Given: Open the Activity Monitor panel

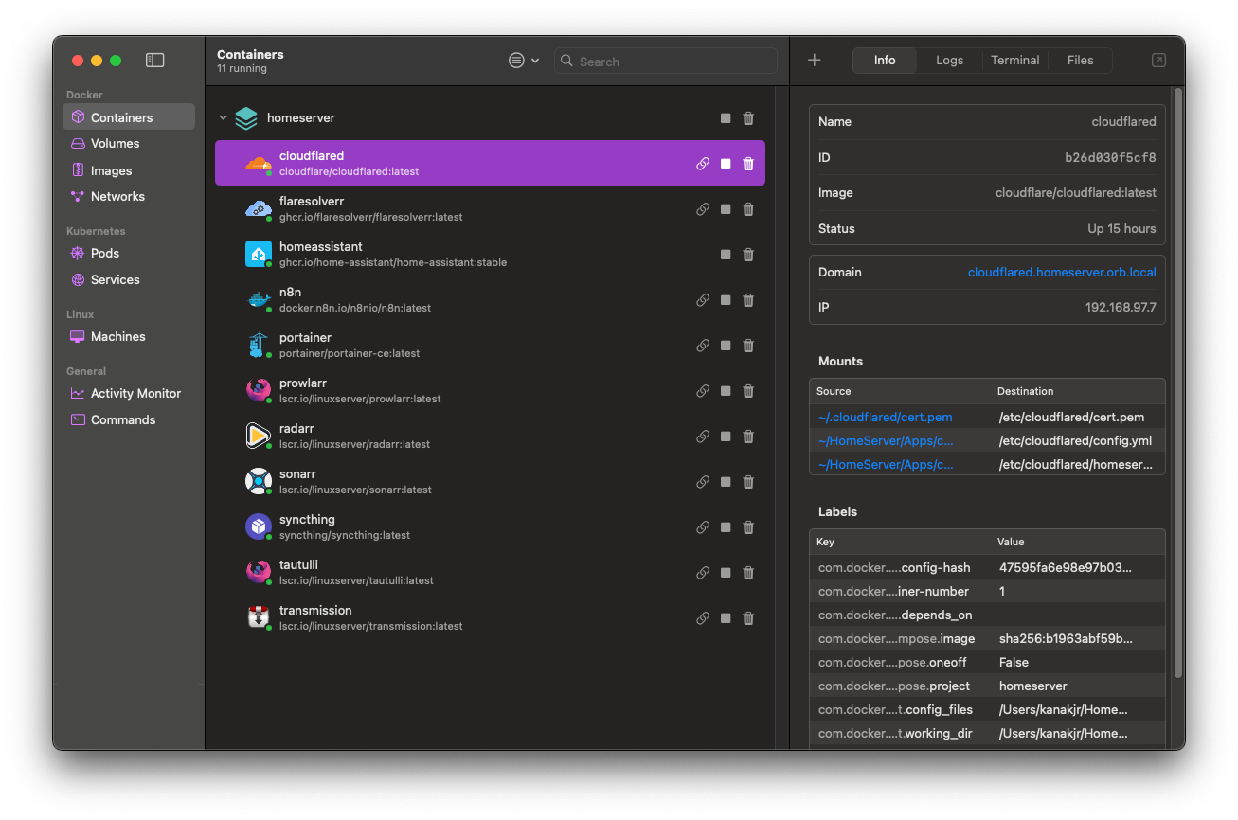Looking at the screenshot, I should (x=134, y=393).
